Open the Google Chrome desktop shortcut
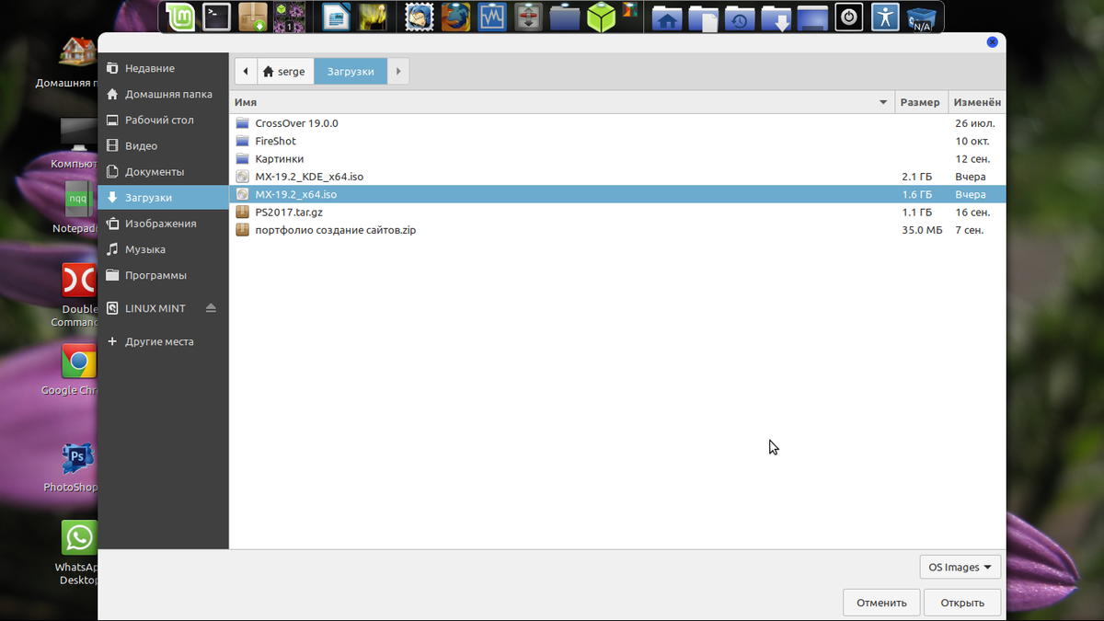The height and width of the screenshot is (621, 1104). point(79,362)
